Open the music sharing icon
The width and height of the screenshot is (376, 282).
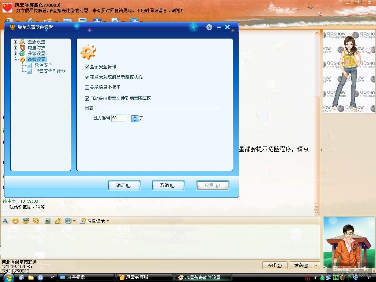[58, 221]
